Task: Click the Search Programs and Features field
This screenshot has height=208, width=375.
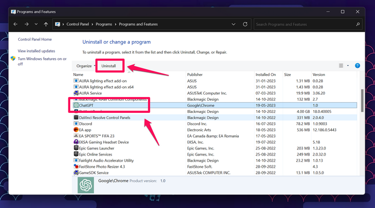Action: point(305,24)
